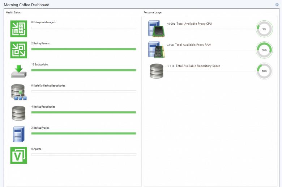
Task: Click the BackupProxies green health bar
Action: [x=84, y=133]
